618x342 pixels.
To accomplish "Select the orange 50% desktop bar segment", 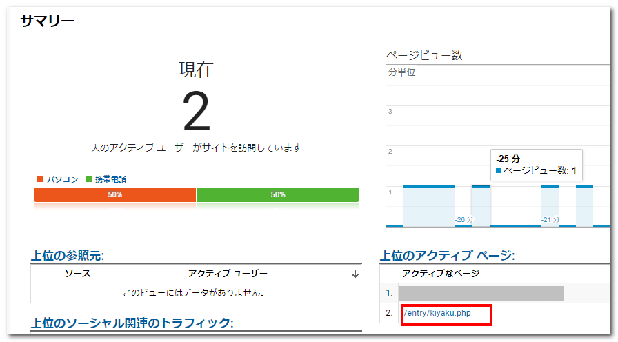I will coord(114,195).
